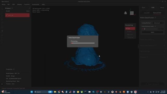This screenshot has height=94, width=167.
Task: Click the More button in Project panel
Action: point(28,11)
